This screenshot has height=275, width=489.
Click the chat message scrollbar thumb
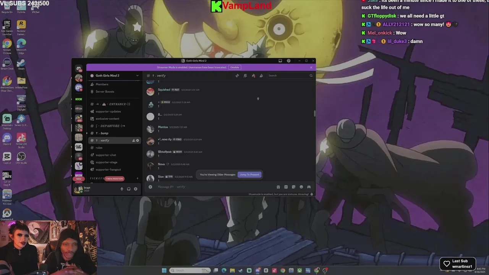click(314, 113)
